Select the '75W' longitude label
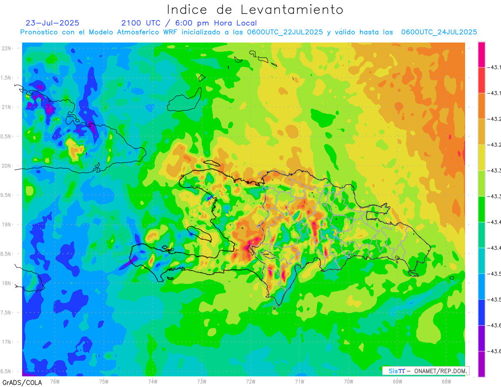Viewport: 501px width, 387px height. [x=104, y=381]
